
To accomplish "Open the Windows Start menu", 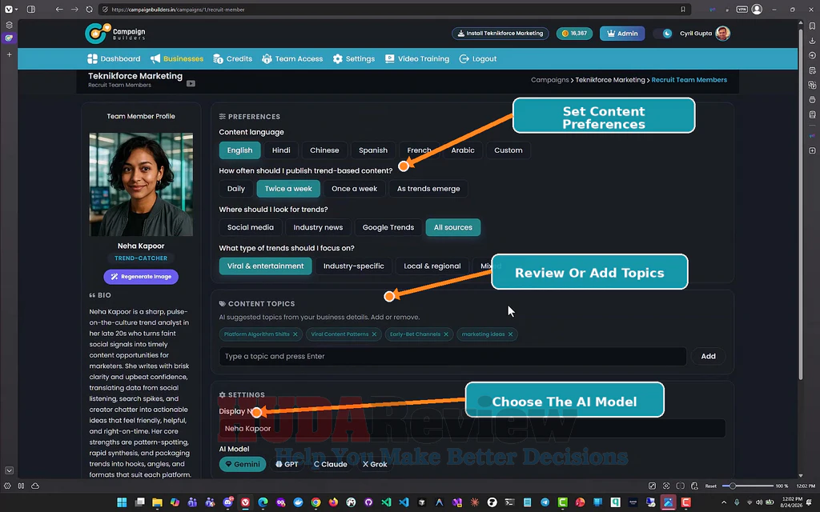I will pyautogui.click(x=122, y=502).
